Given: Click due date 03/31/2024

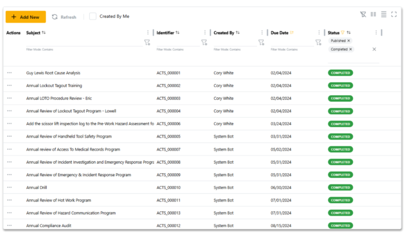Looking at the screenshot, I should click(x=281, y=136).
